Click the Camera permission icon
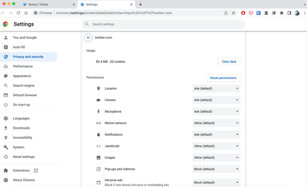307x187 pixels. point(99,100)
